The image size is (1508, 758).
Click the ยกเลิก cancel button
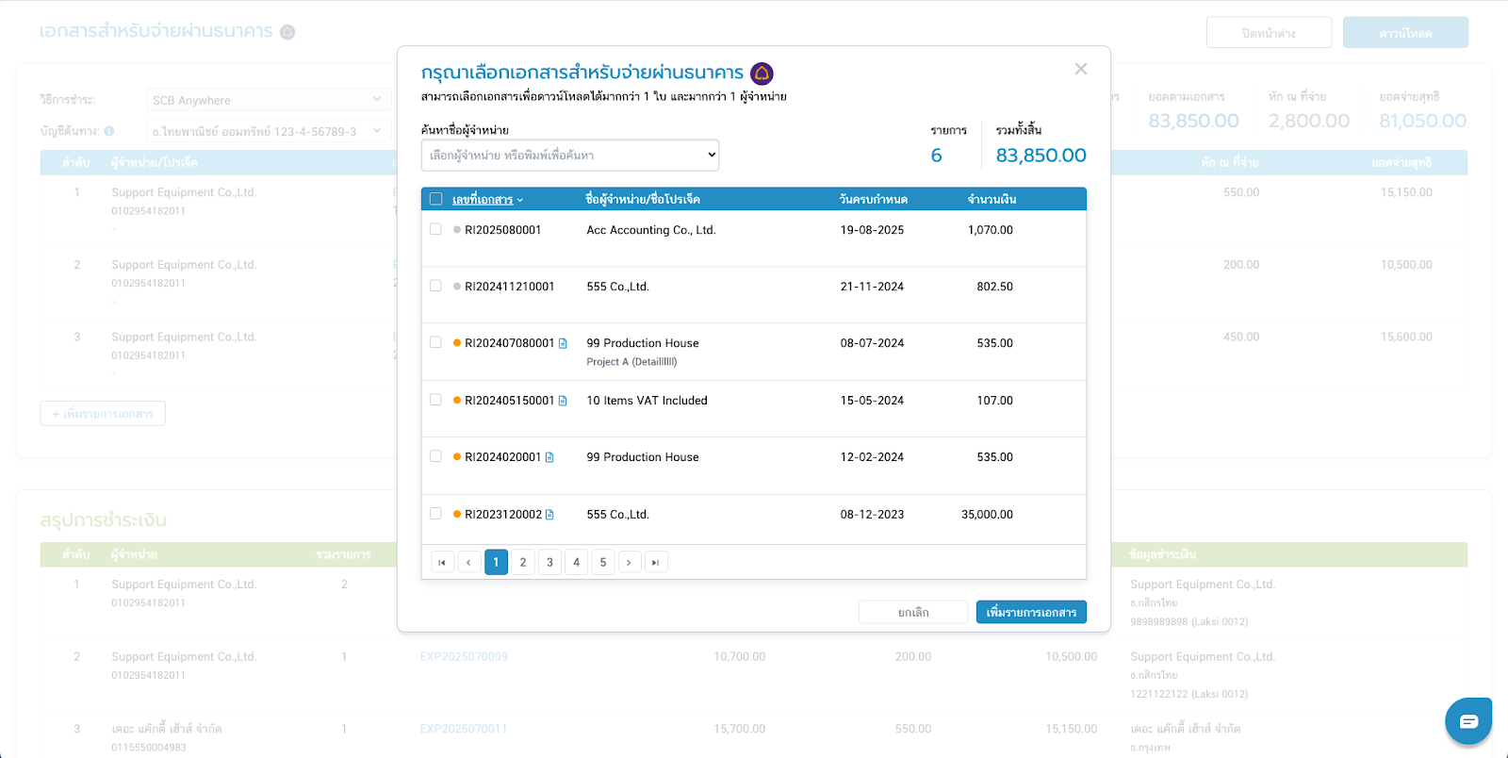coord(912,613)
